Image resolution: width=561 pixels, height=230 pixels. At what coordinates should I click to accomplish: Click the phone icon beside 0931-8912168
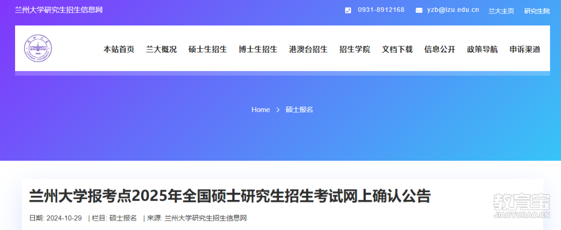[x=348, y=10]
